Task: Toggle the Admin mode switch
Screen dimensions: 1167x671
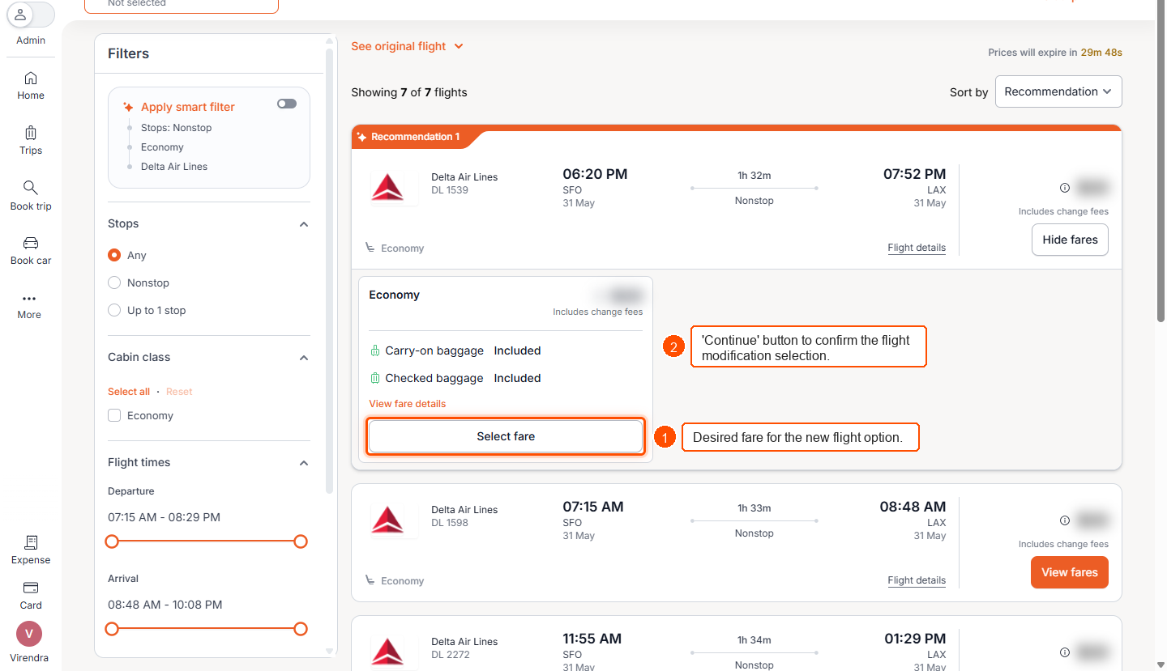Action: (31, 15)
